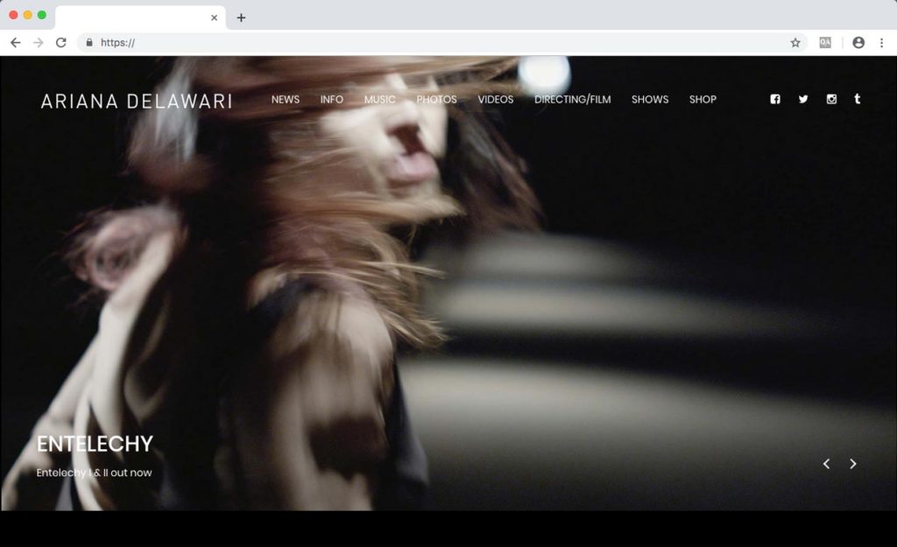Image resolution: width=897 pixels, height=547 pixels.
Task: Go to previous slide with left arrow
Action: click(826, 464)
